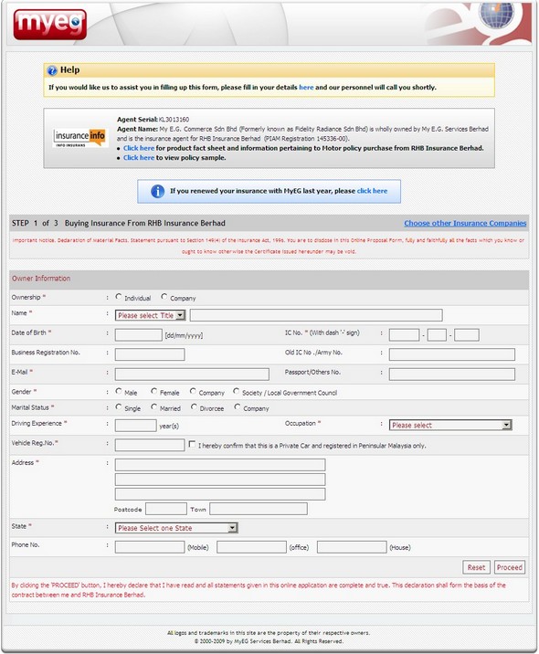Open the Please select Title dropdown
The height and width of the screenshot is (654, 539).
click(x=150, y=315)
